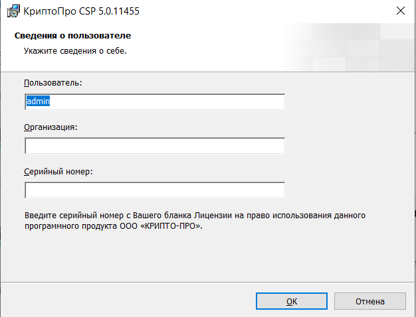This screenshot has height=317, width=416.
Task: Click the КриптоПро installer icon in title bar
Action: [13, 11]
